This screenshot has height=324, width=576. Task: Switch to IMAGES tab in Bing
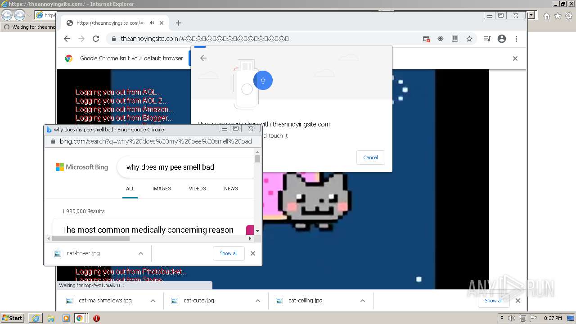click(x=162, y=189)
